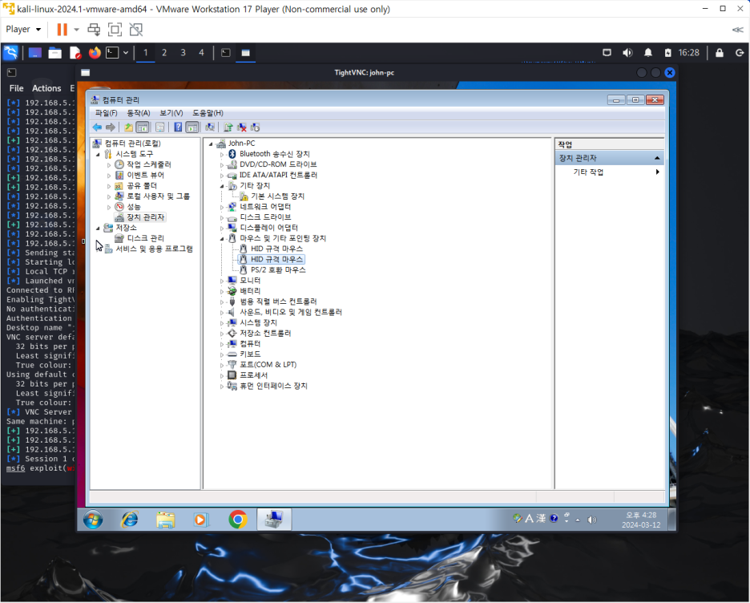
Task: Click the update driver software toolbar icon
Action: (228, 127)
